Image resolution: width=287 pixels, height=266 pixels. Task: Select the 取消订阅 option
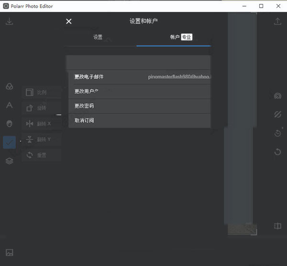(x=139, y=120)
